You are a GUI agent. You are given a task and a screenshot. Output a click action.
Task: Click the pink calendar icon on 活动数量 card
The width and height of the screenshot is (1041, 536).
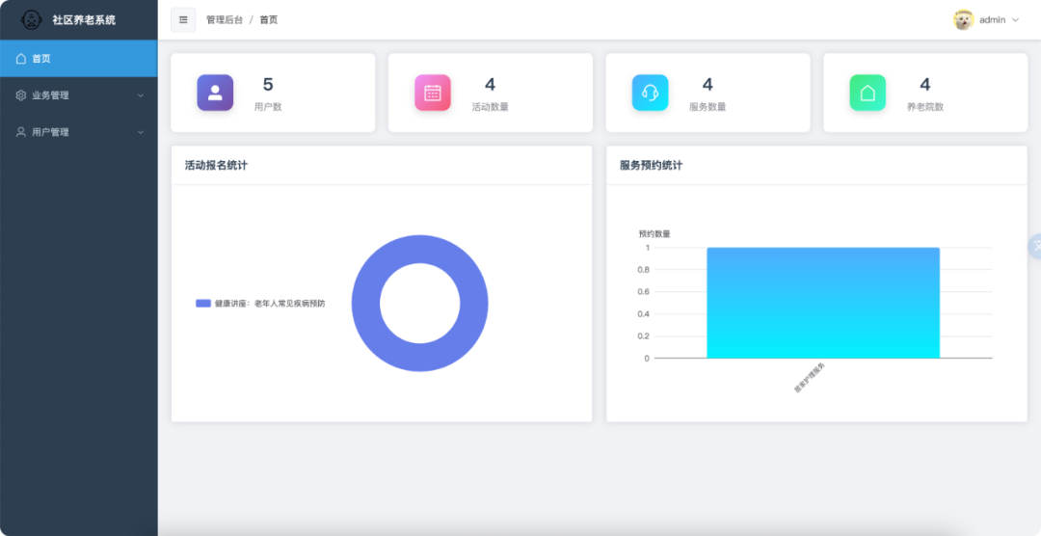[433, 93]
